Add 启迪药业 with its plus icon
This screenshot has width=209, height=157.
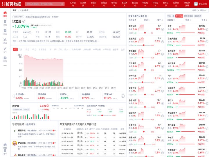[x=163, y=42]
